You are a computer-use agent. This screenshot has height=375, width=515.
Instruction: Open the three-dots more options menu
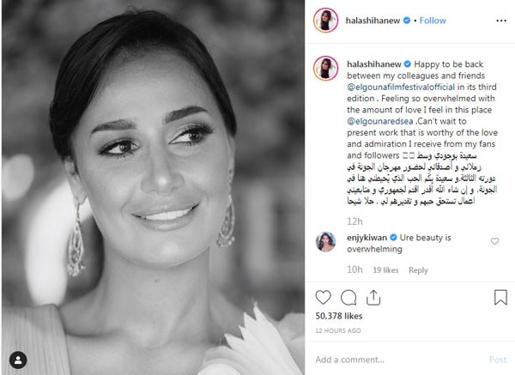[x=501, y=21]
